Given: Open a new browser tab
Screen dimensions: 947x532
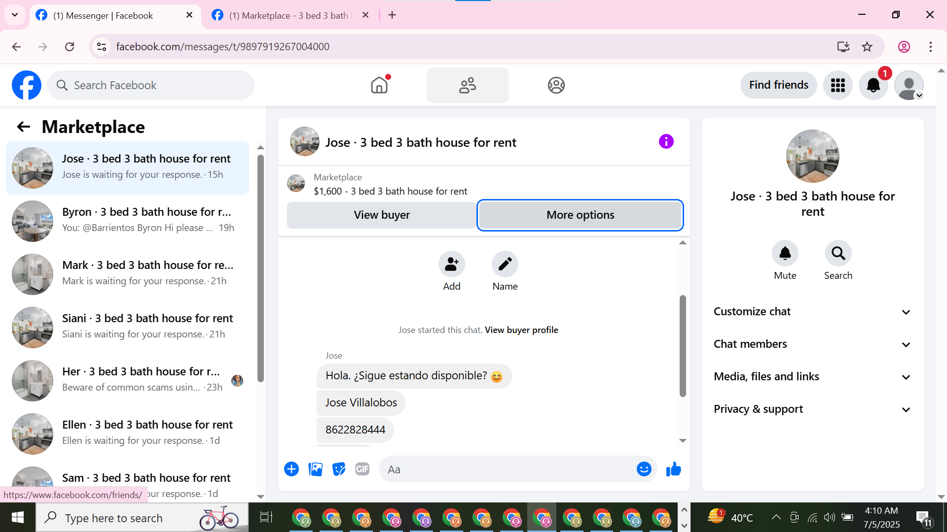Looking at the screenshot, I should pos(392,15).
